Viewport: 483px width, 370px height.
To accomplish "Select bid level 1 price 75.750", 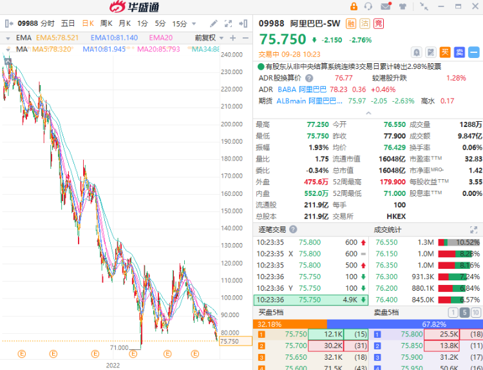I will (296, 335).
